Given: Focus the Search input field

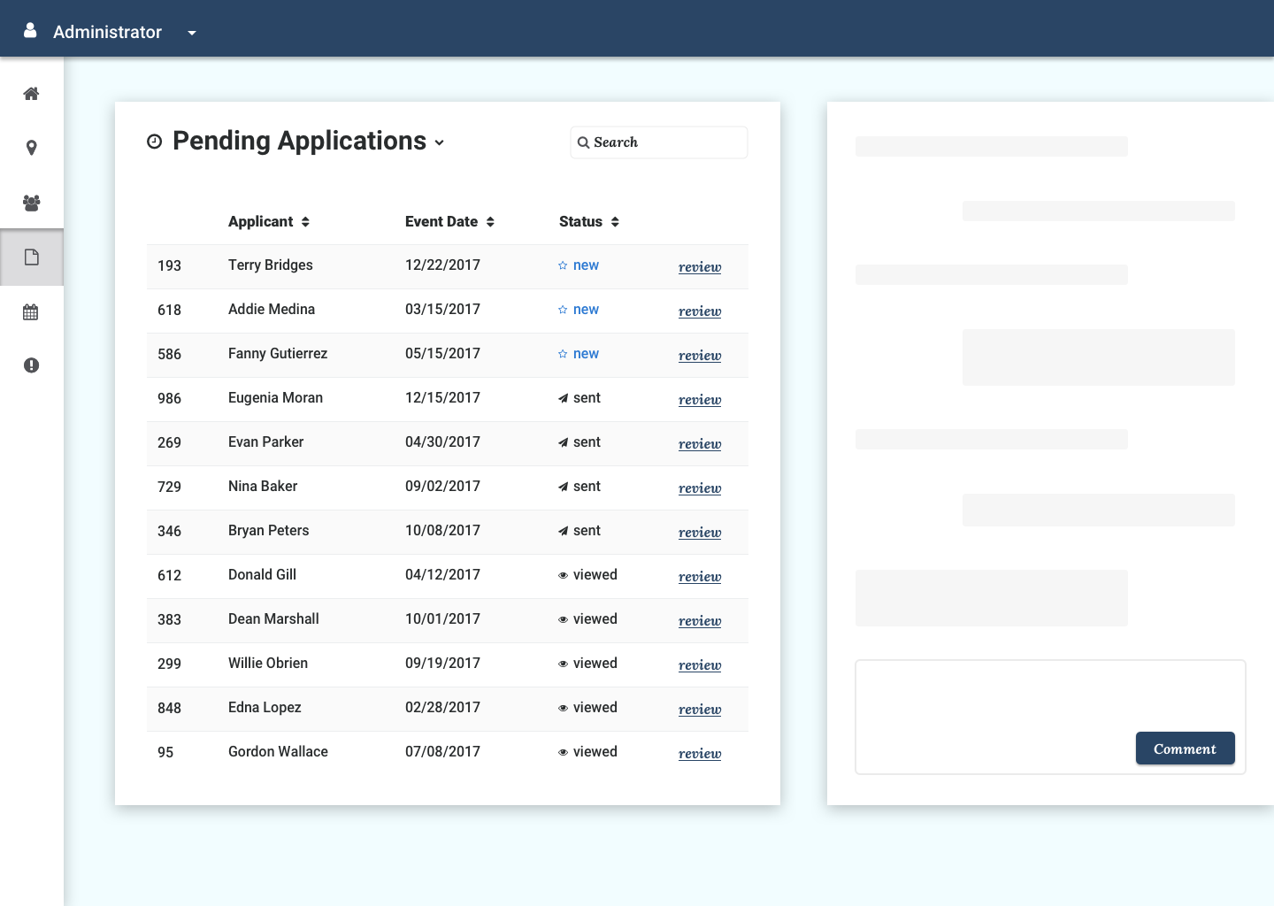Looking at the screenshot, I should (659, 142).
